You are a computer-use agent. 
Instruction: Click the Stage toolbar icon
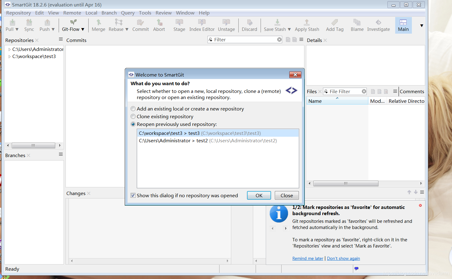tap(179, 23)
